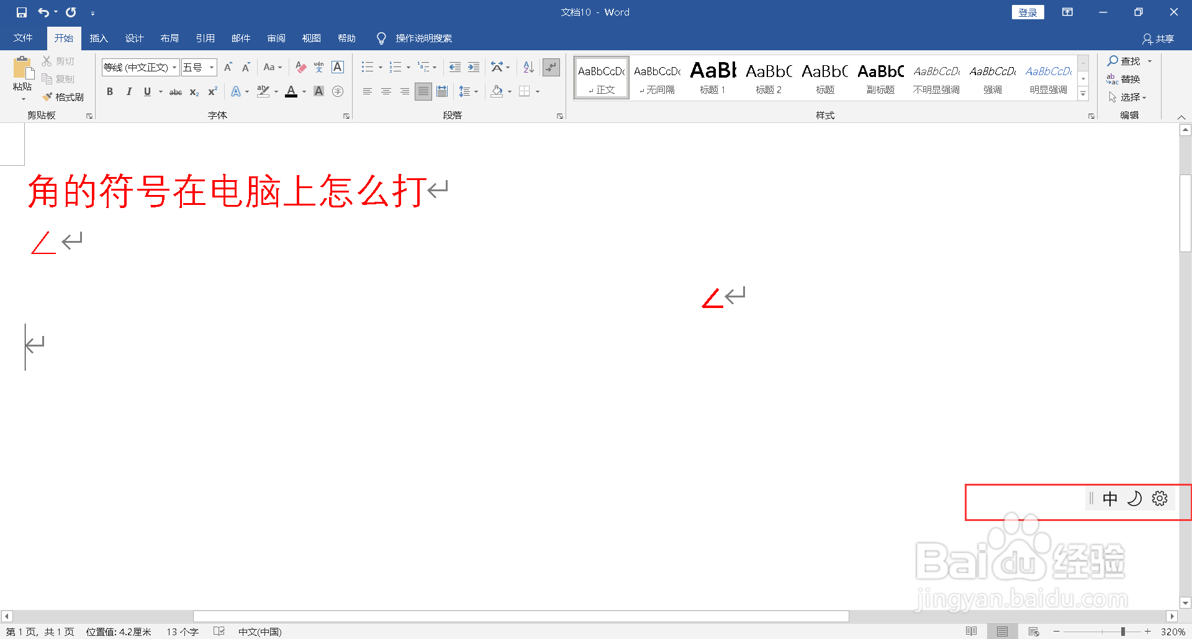Click the vertical scrollbar thumb
1192x639 pixels.
1185,213
